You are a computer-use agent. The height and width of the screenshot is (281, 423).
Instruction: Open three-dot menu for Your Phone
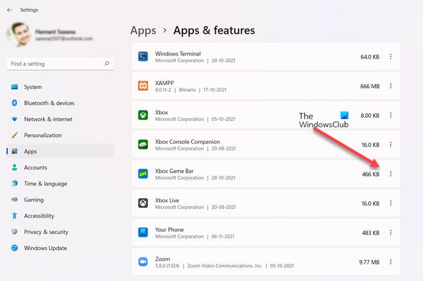pyautogui.click(x=390, y=233)
